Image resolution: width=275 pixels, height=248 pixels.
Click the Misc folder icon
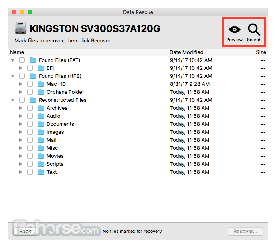pyautogui.click(x=41, y=148)
